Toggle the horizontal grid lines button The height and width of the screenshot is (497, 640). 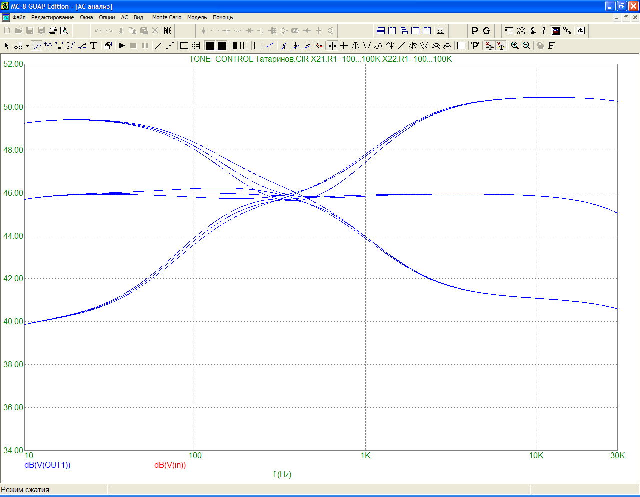pos(221,45)
